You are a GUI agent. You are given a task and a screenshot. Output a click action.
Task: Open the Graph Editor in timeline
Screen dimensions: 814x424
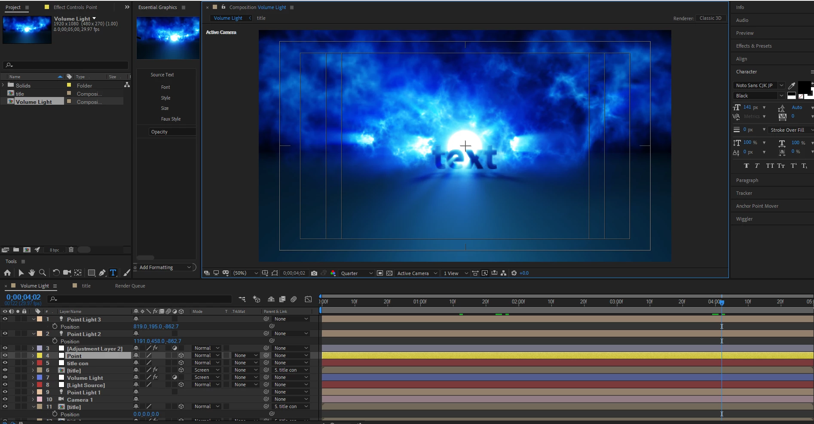pyautogui.click(x=308, y=299)
